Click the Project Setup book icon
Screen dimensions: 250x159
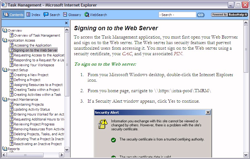click(5, 70)
